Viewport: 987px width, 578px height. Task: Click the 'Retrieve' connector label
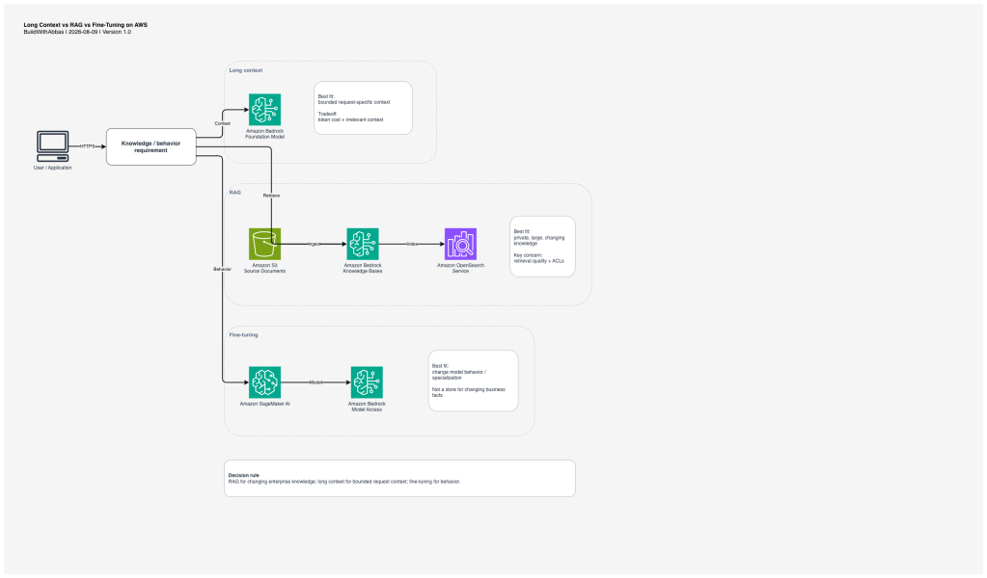[x=271, y=196]
